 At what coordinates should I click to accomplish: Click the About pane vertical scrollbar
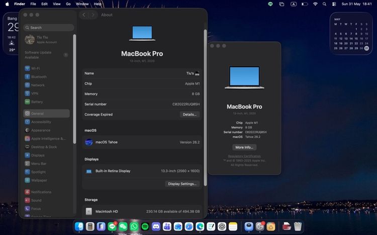(205, 107)
